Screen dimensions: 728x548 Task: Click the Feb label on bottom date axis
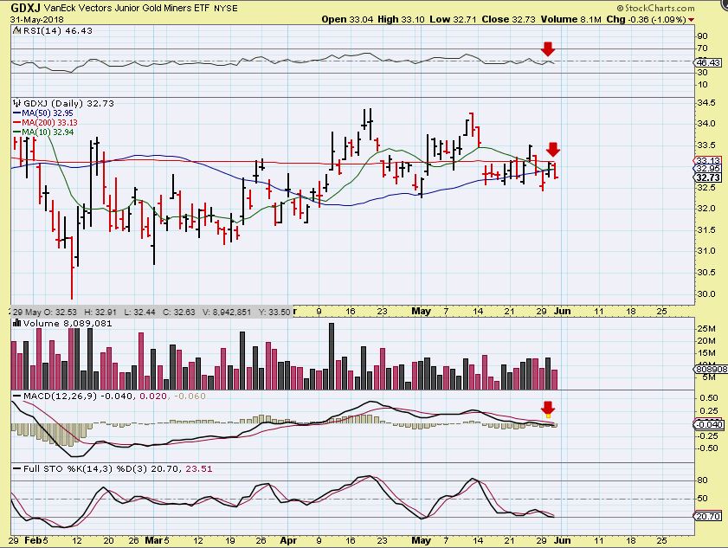[34, 540]
